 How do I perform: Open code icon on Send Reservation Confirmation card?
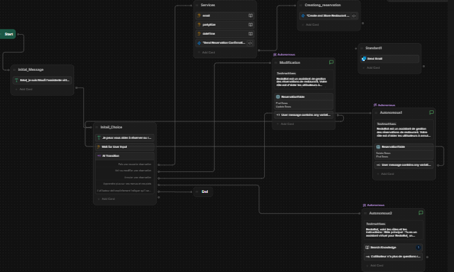tap(250, 43)
